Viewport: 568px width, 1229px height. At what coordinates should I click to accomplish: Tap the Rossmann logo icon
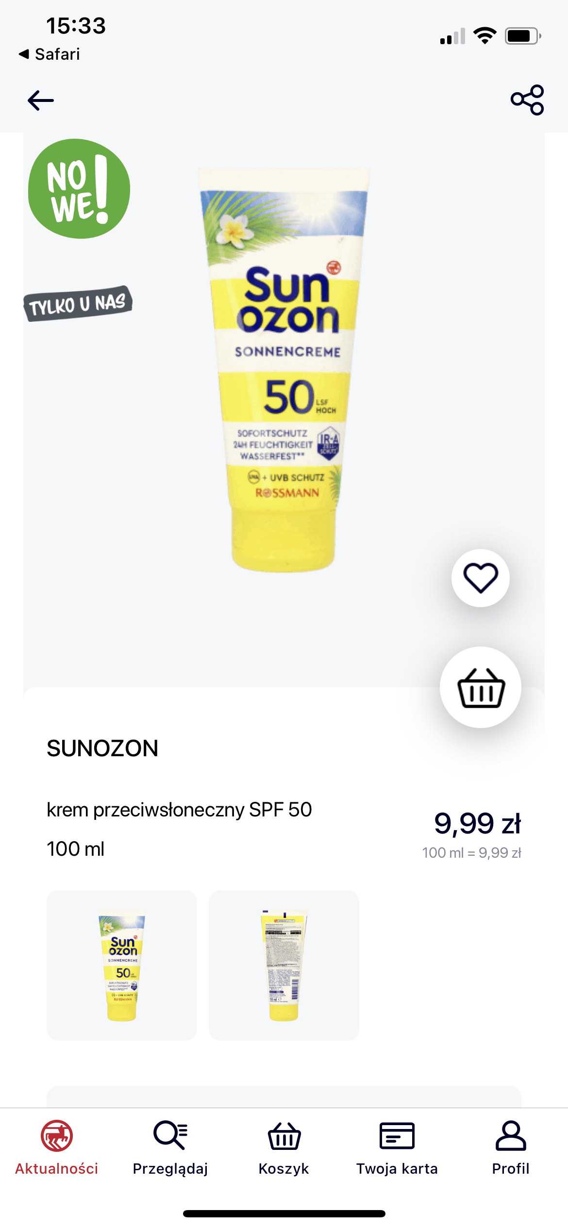pos(57,1136)
